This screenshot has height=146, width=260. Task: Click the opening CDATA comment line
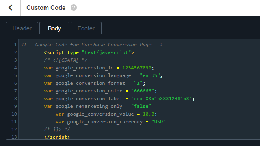[x=66, y=60]
